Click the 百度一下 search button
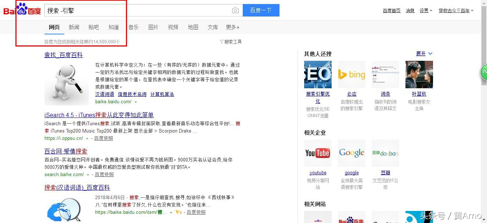The image size is (487, 223). point(261,10)
